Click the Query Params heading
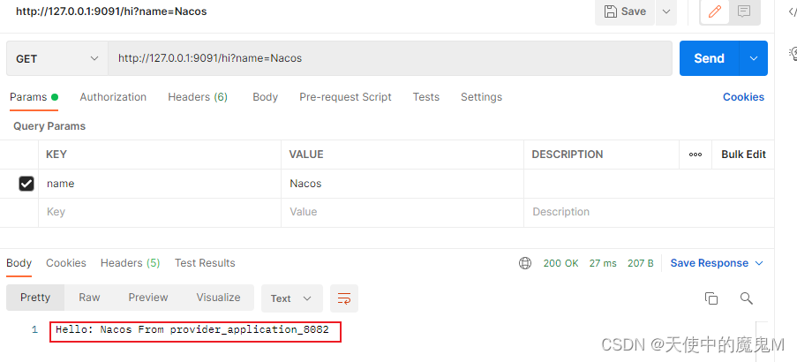Viewport: 797px width, 362px height. click(49, 126)
